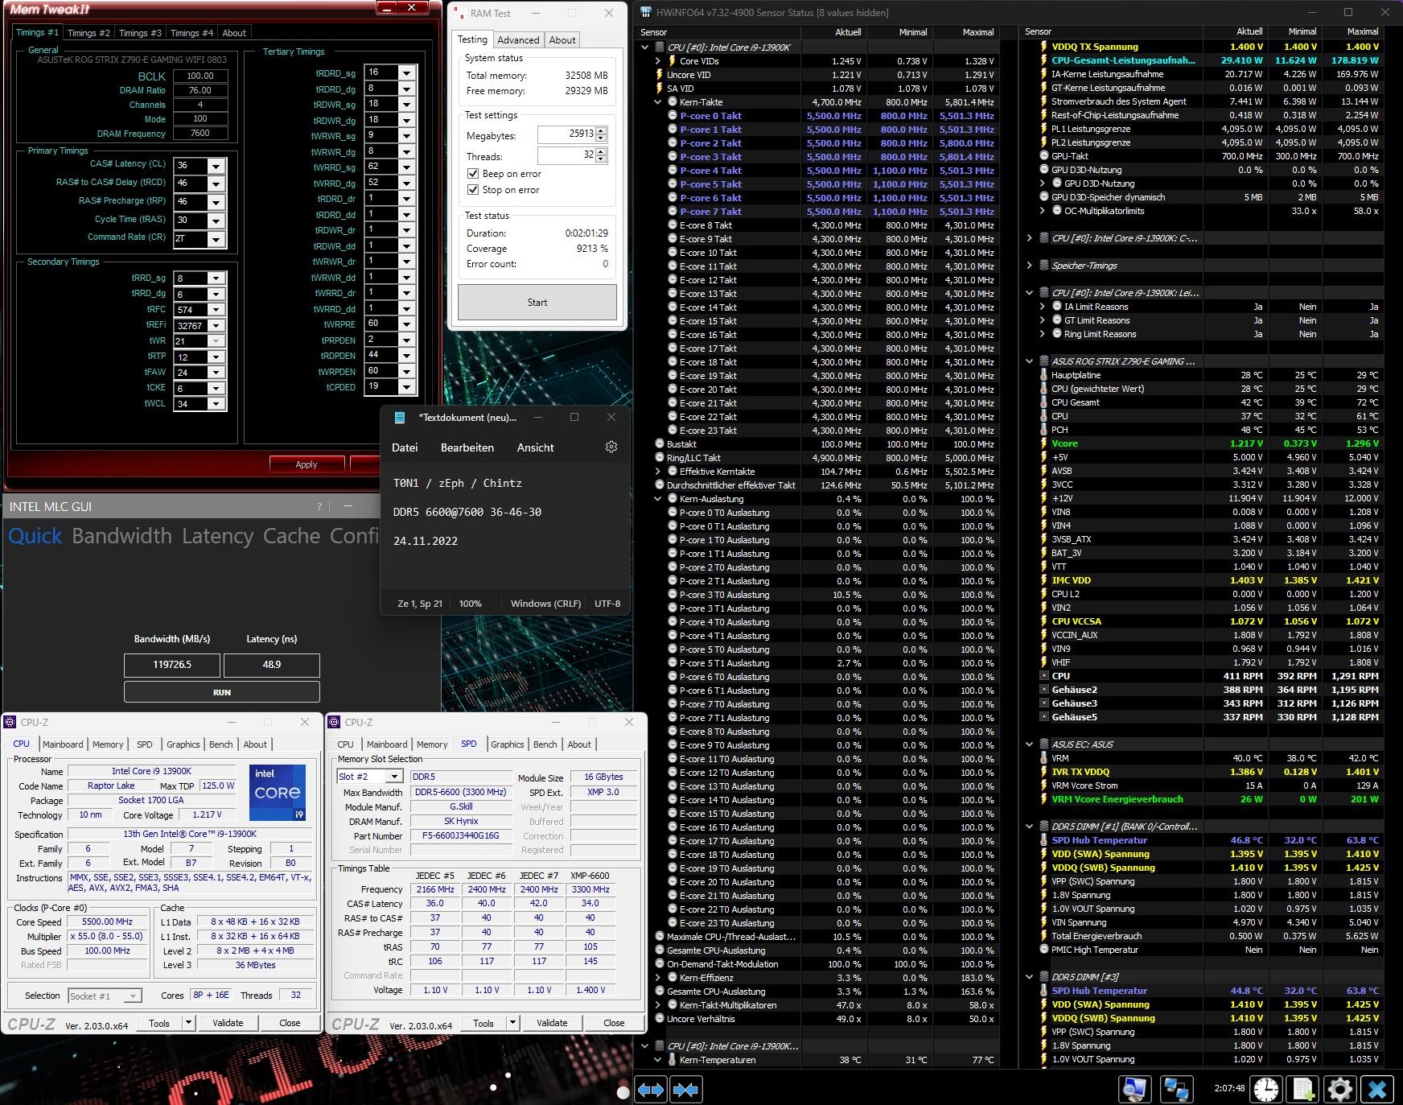Click the chip icon beside Speicher-Timings
This screenshot has height=1105, width=1403.
click(1044, 266)
